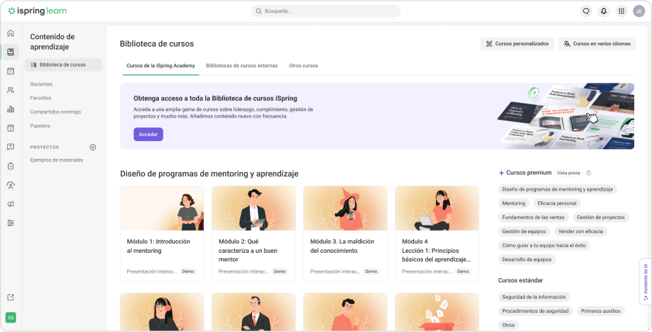Select Gestión de equipos chip
652x332 pixels.
click(x=524, y=231)
